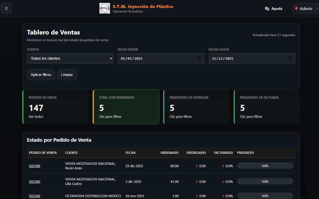Select the Pedidos de Venta 147 card

[56, 107]
